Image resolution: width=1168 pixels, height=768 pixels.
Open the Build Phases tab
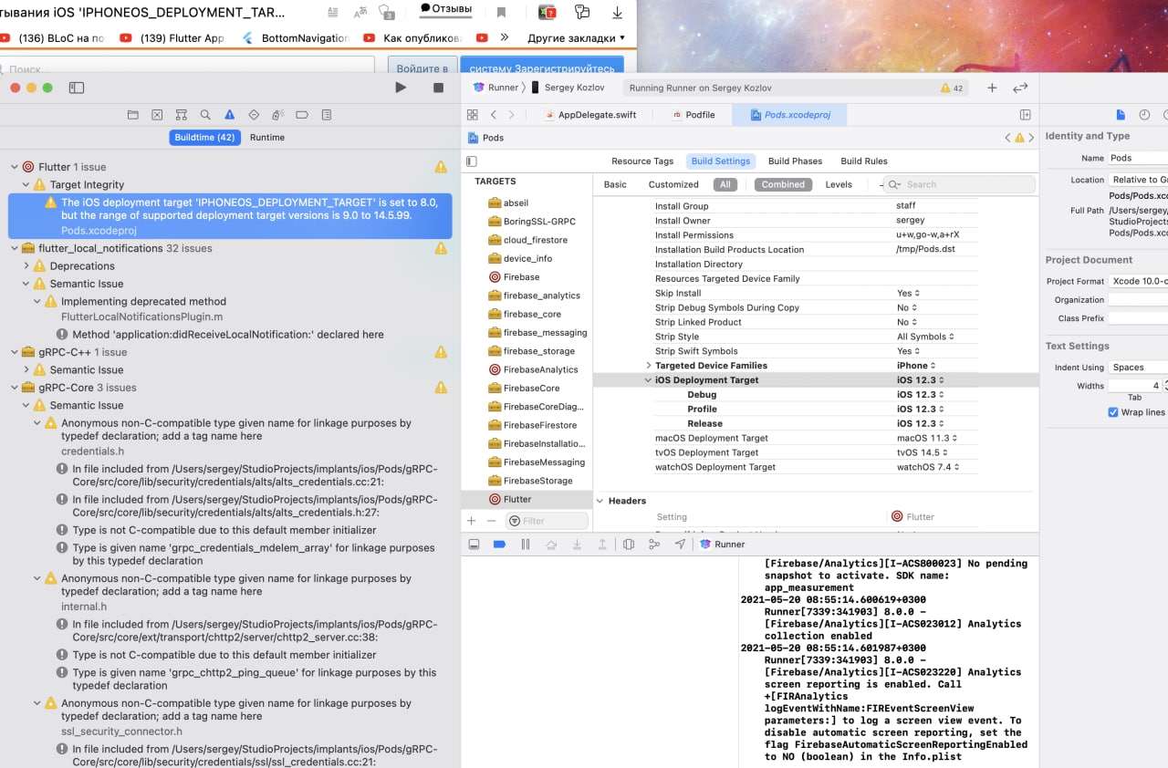tap(795, 161)
